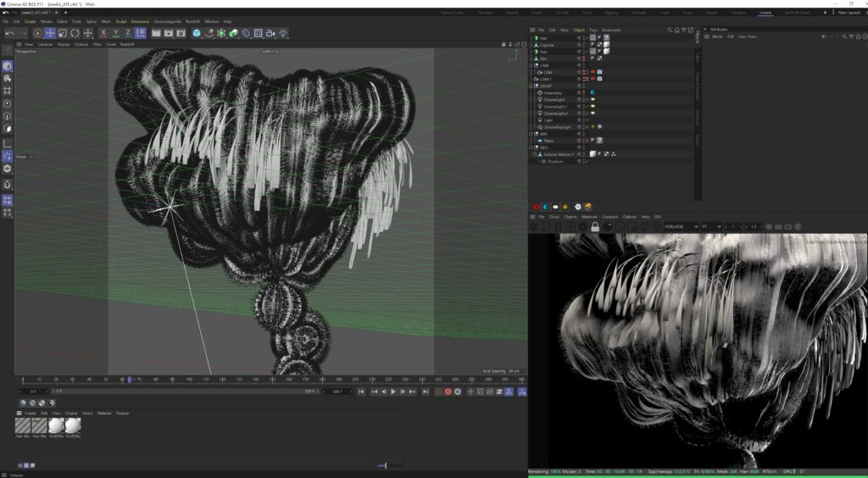
Task: Click the record active objects red button
Action: click(448, 392)
